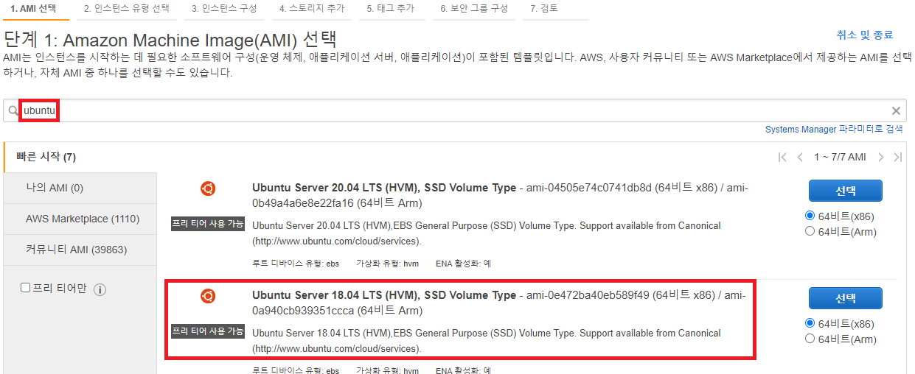Viewport: 915px width, 374px height.
Task: Click Systems Manager 파라미터로 검색 link
Action: point(834,129)
